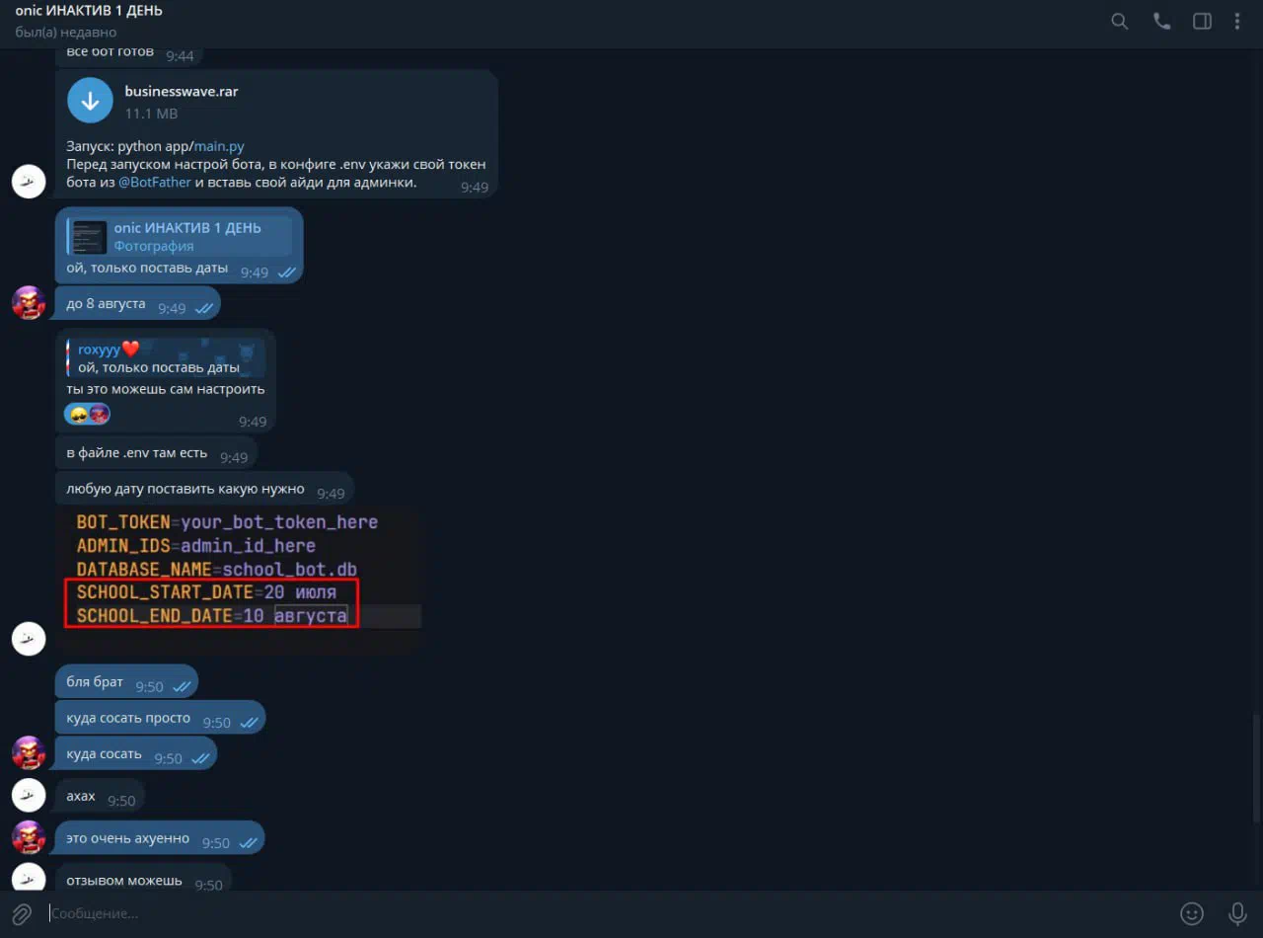Click quoted photo thumbnail in reply
Viewport: 1263px width, 938px height.
coord(90,237)
